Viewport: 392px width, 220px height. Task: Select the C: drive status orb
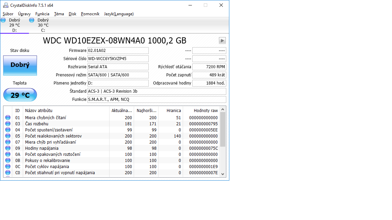(x=32, y=20)
